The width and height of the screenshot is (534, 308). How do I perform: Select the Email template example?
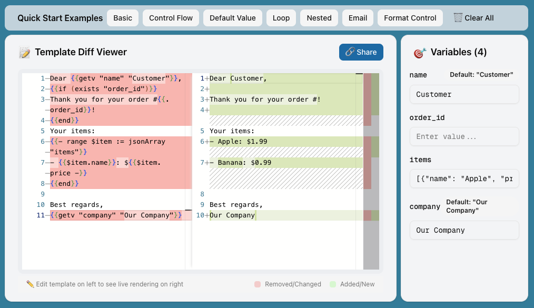[x=358, y=17]
